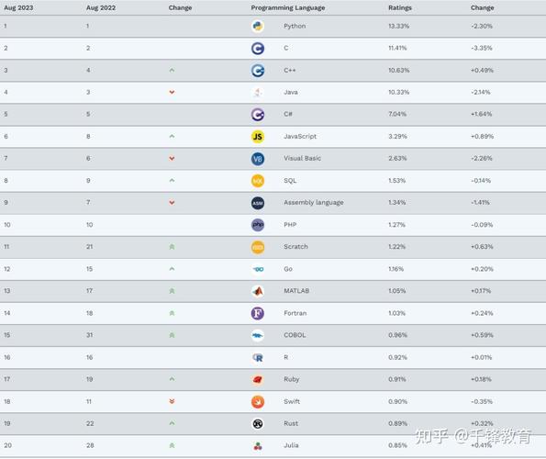Click the MATLAB logo icon
The height and width of the screenshot is (459, 546).
pos(258,291)
